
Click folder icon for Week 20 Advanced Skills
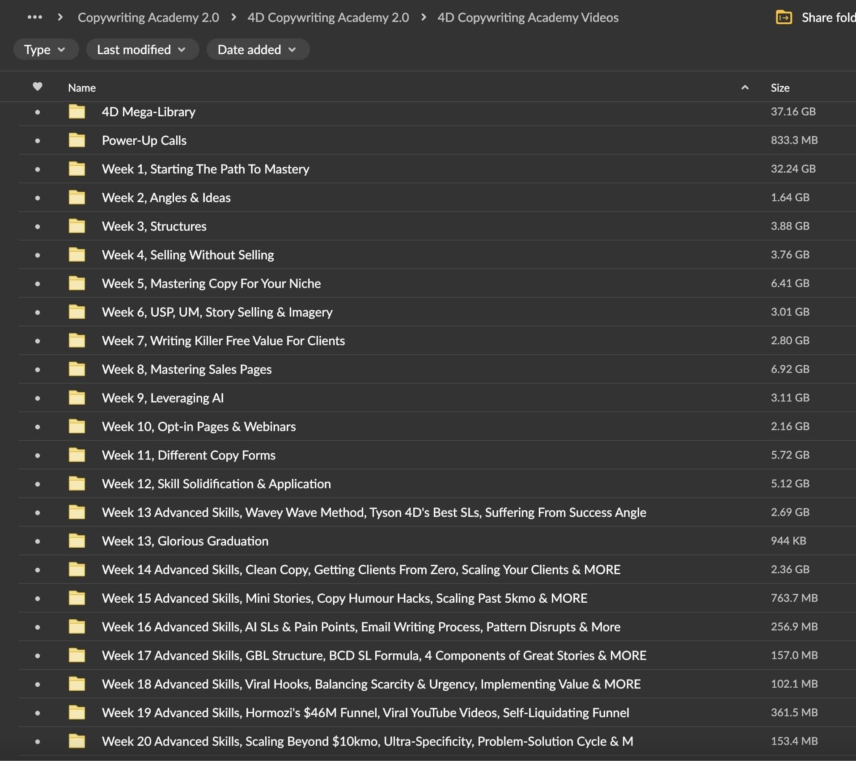(x=77, y=741)
